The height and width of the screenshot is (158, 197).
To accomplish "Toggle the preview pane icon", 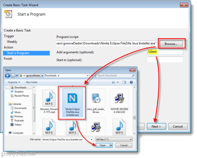I will (124, 82).
